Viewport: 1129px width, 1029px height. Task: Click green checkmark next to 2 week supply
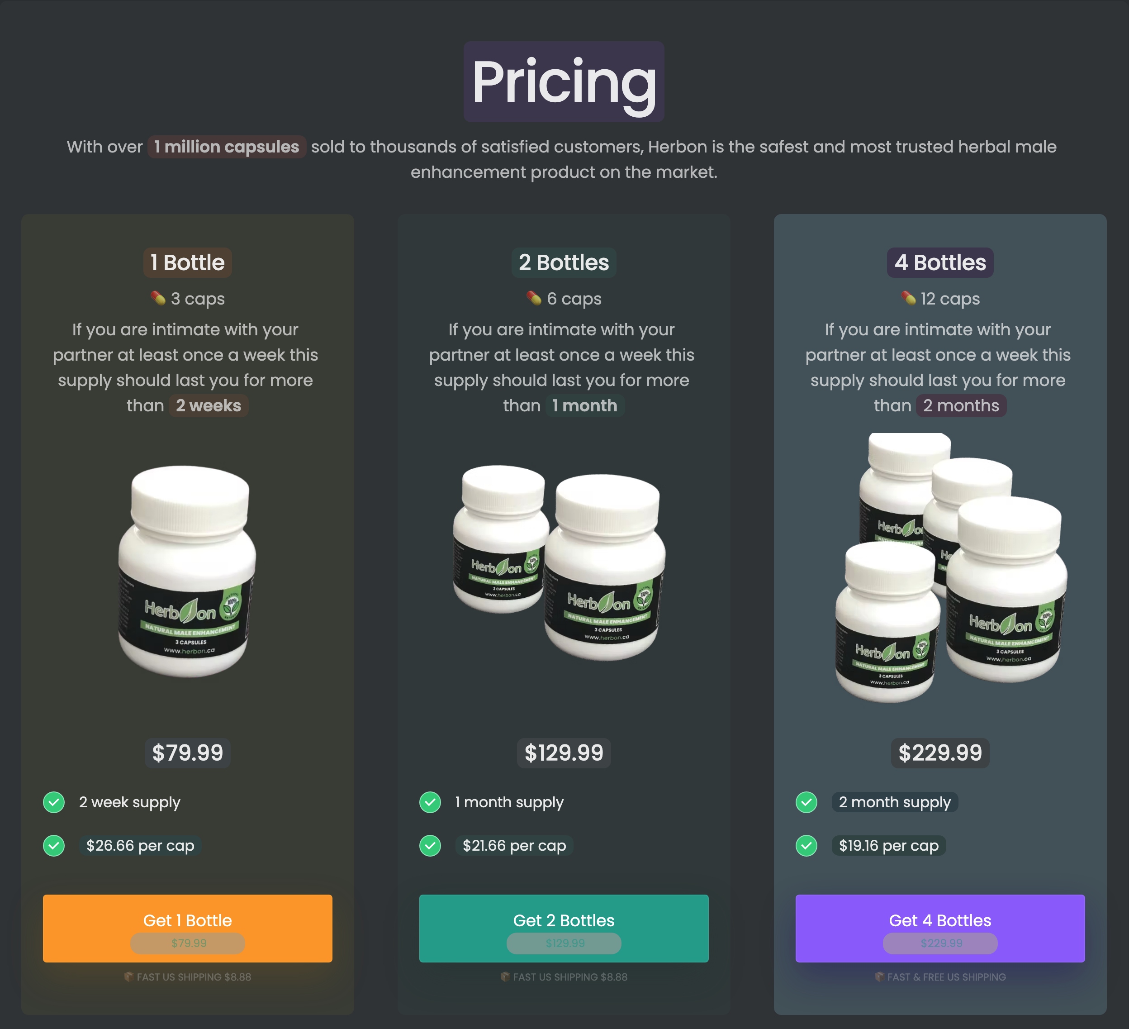[x=54, y=802]
